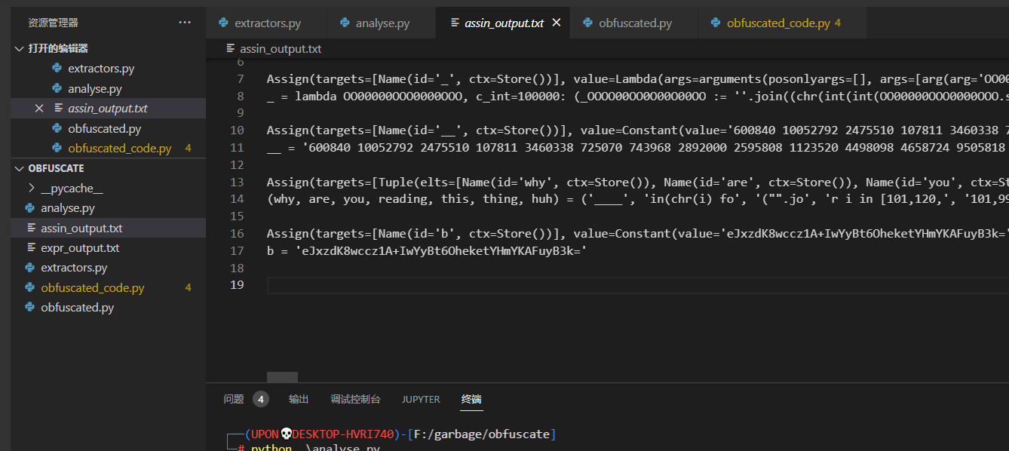Click the problems count badge 4

click(261, 399)
